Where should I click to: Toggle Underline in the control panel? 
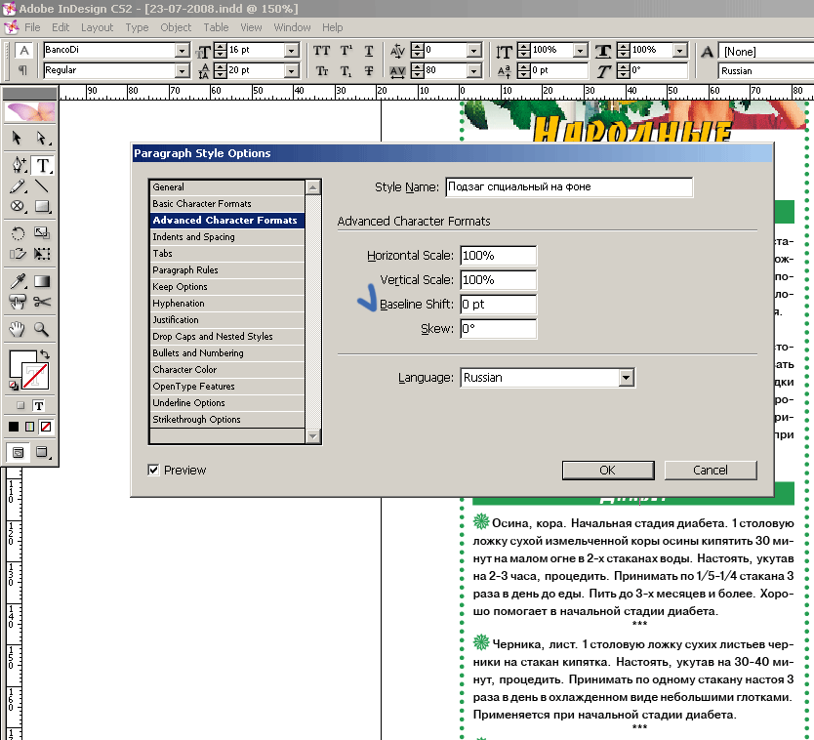point(369,51)
